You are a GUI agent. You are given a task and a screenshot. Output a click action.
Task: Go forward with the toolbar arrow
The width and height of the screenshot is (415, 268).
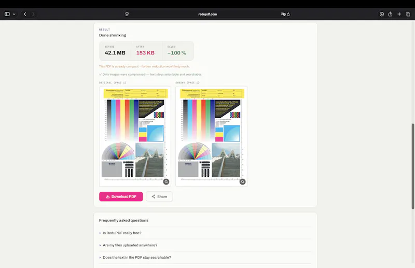pos(33,14)
